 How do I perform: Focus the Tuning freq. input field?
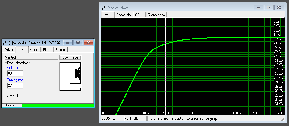point(15,86)
